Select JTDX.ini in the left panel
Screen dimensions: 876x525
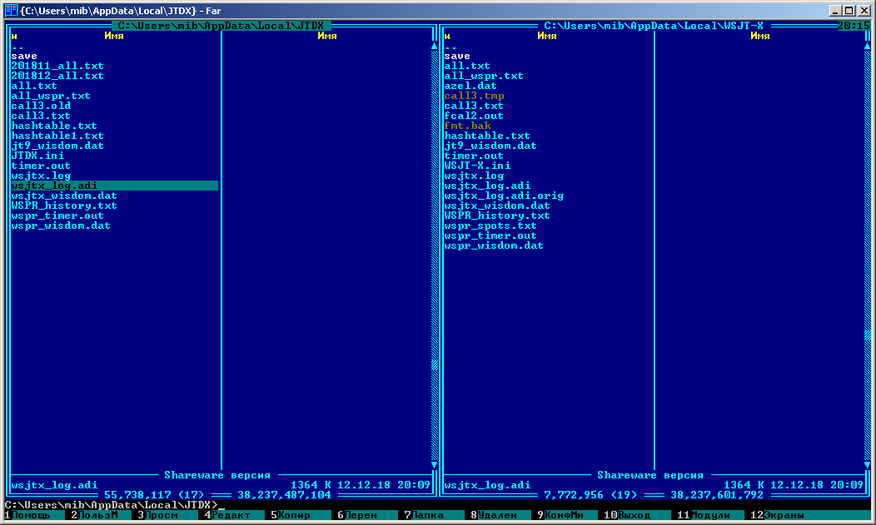[x=37, y=156]
